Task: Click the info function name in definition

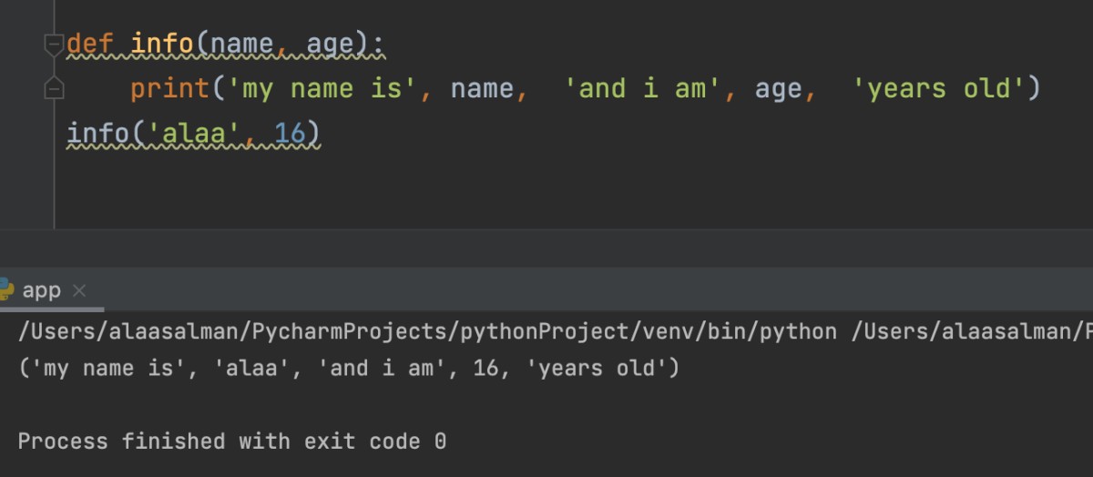Action: point(162,43)
